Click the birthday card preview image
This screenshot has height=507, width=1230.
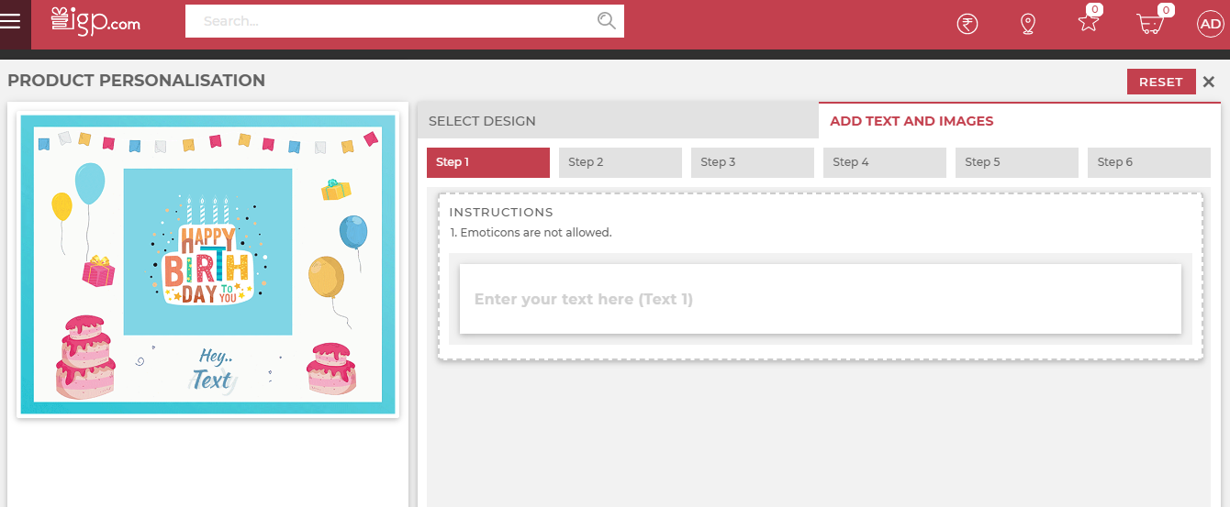[x=207, y=264]
